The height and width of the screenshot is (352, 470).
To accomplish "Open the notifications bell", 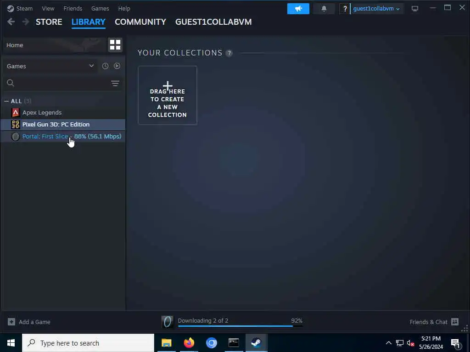I will (324, 9).
